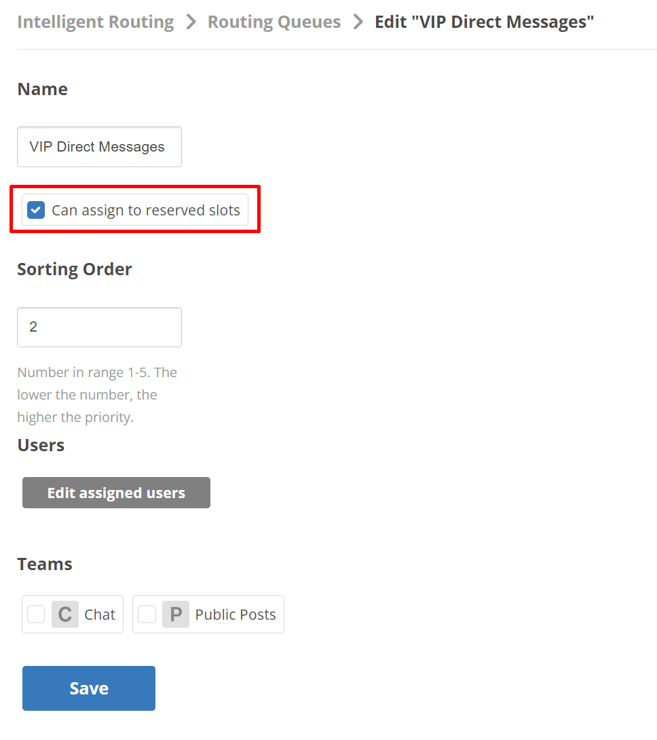Viewport: 657px width, 740px height.
Task: Click the C avatar icon for Chat team
Action: (65, 614)
